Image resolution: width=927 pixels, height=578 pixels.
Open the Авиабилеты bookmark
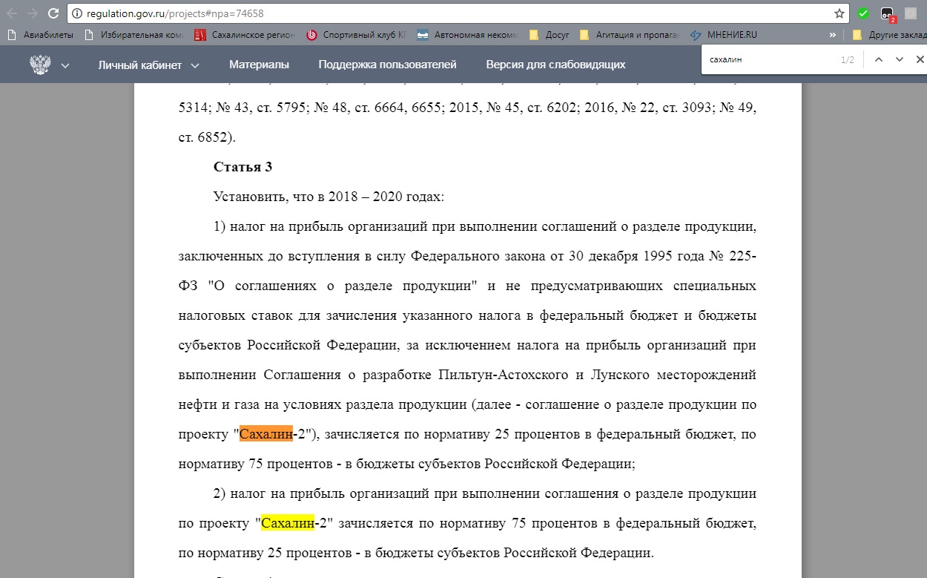coord(42,35)
